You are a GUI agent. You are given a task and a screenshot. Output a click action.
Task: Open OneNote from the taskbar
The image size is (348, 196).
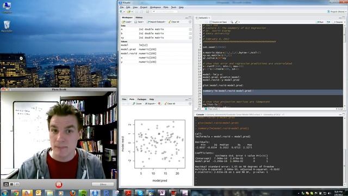pos(163,193)
